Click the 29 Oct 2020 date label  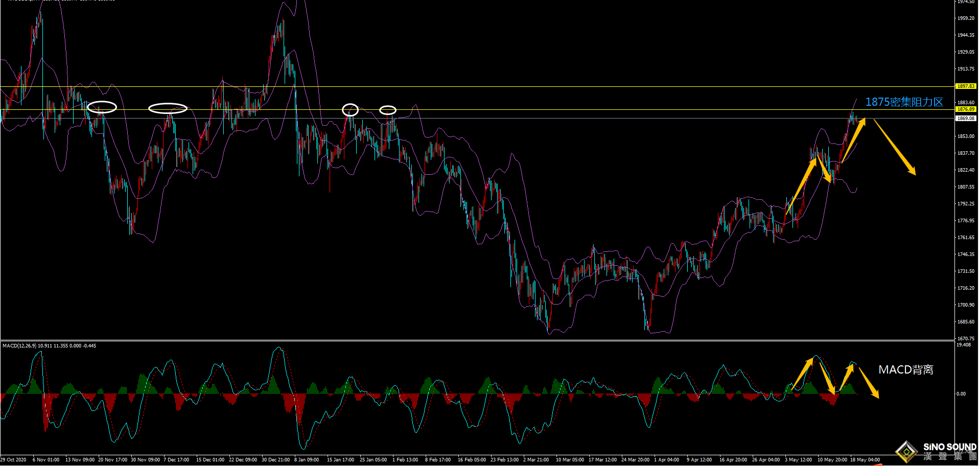(x=13, y=460)
